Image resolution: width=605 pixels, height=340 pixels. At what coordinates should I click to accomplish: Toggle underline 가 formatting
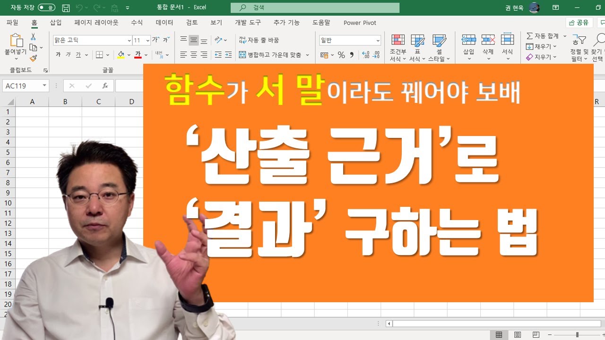point(78,55)
